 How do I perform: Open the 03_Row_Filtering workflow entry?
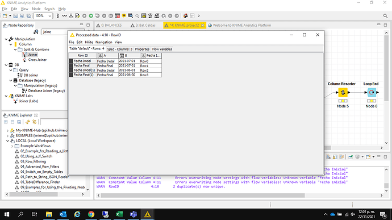(x=33, y=161)
